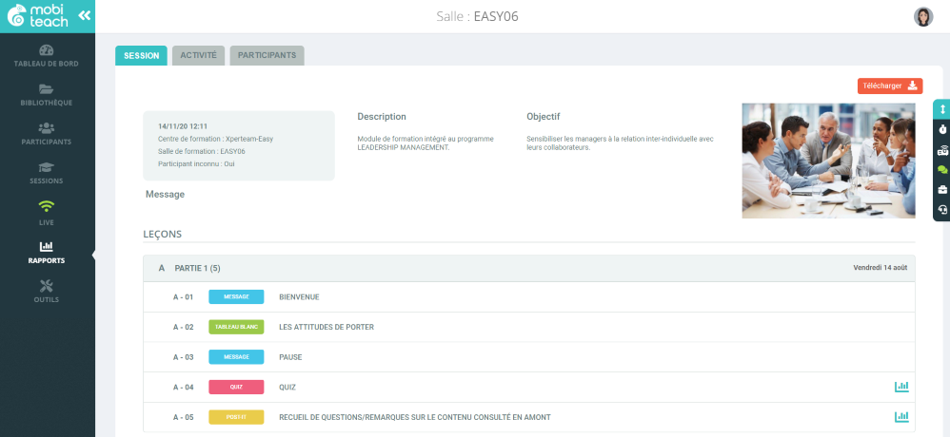This screenshot has width=950, height=437.
Task: Select the Quiz lesson title in A - 04
Action: coord(287,388)
